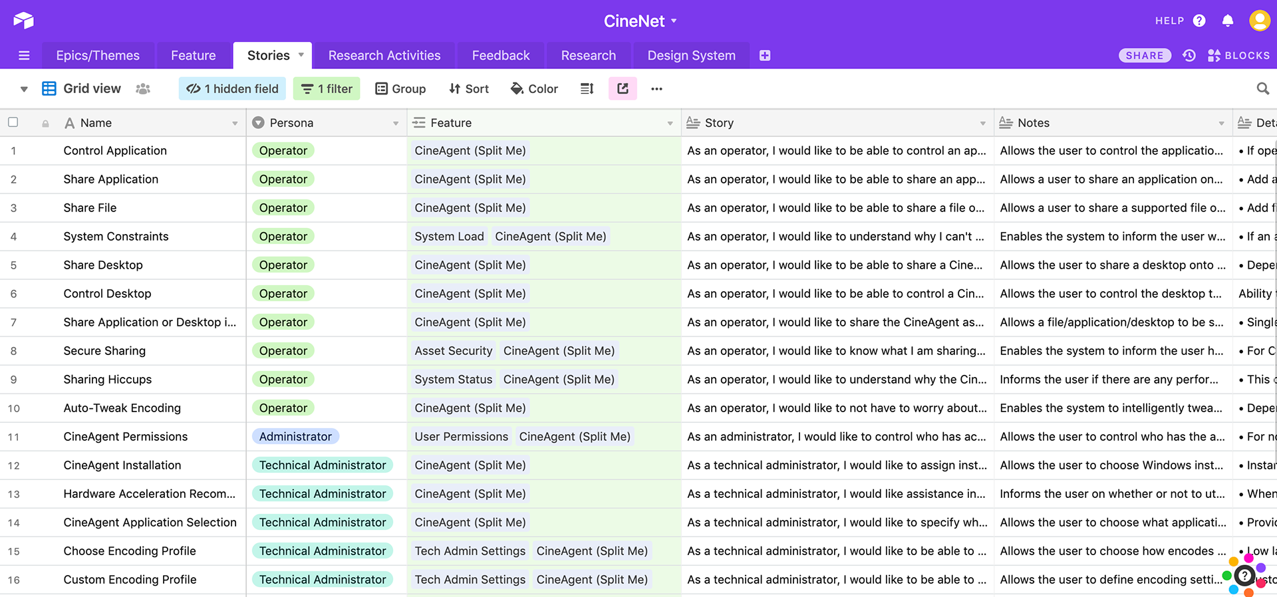Viewport: 1277px width, 597px height.
Task: Click Story column text type icon
Action: pyautogui.click(x=693, y=123)
